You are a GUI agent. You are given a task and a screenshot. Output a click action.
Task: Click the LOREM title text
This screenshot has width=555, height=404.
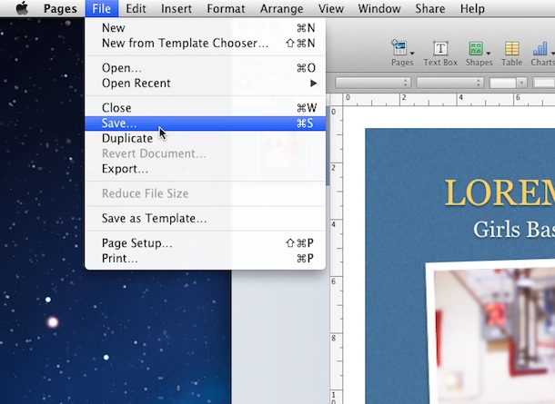click(x=499, y=192)
